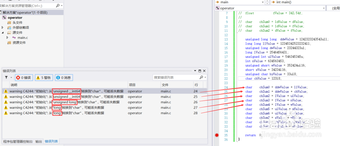Click commented line float fValue = 342.54f
Viewport: 340px width, 146px height.
(270, 13)
